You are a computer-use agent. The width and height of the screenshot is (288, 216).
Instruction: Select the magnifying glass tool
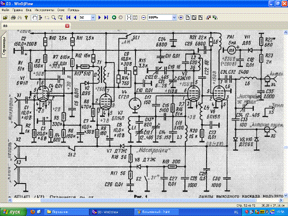(54, 18)
